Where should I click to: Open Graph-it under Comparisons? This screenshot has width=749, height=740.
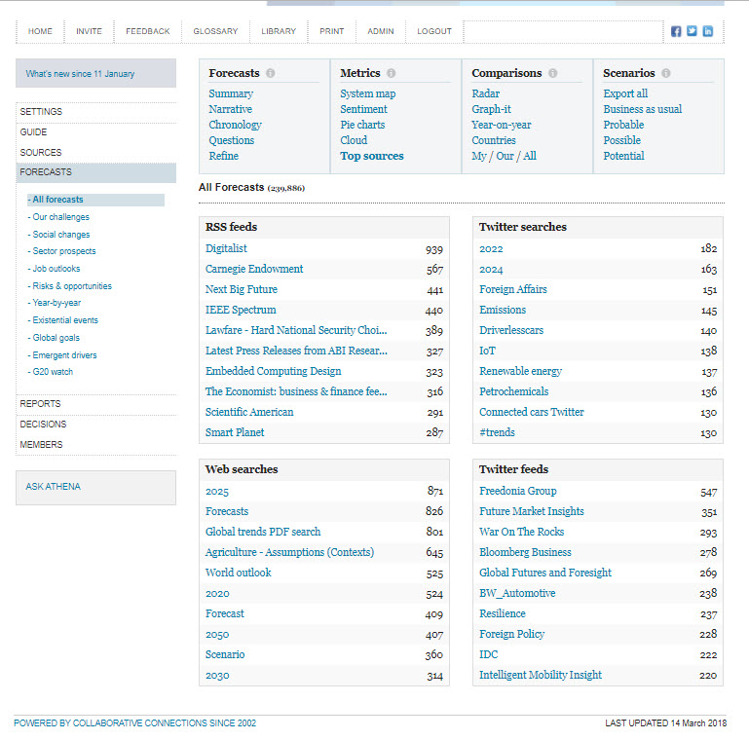pos(491,109)
